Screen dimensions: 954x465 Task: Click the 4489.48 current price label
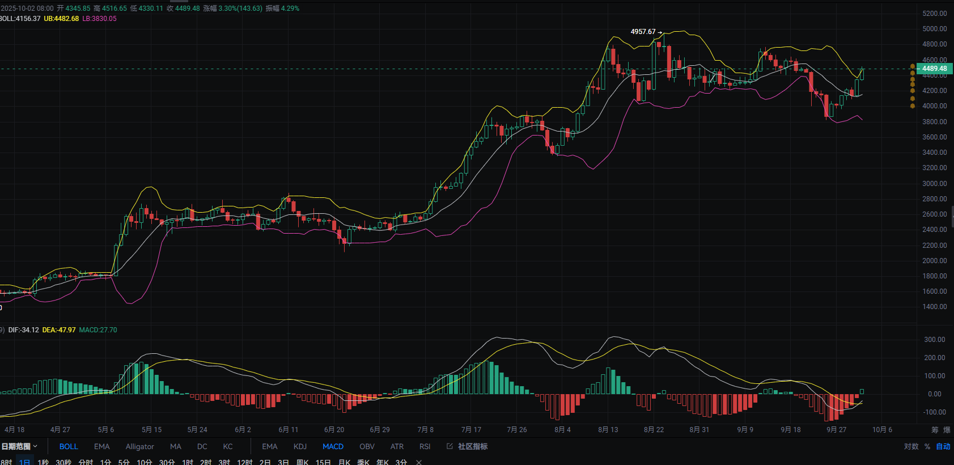934,69
